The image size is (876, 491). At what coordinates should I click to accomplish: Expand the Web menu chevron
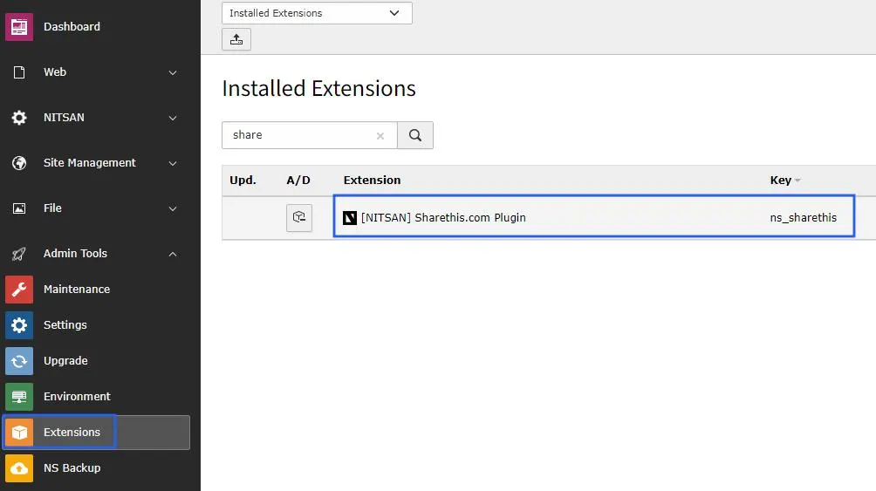point(173,72)
